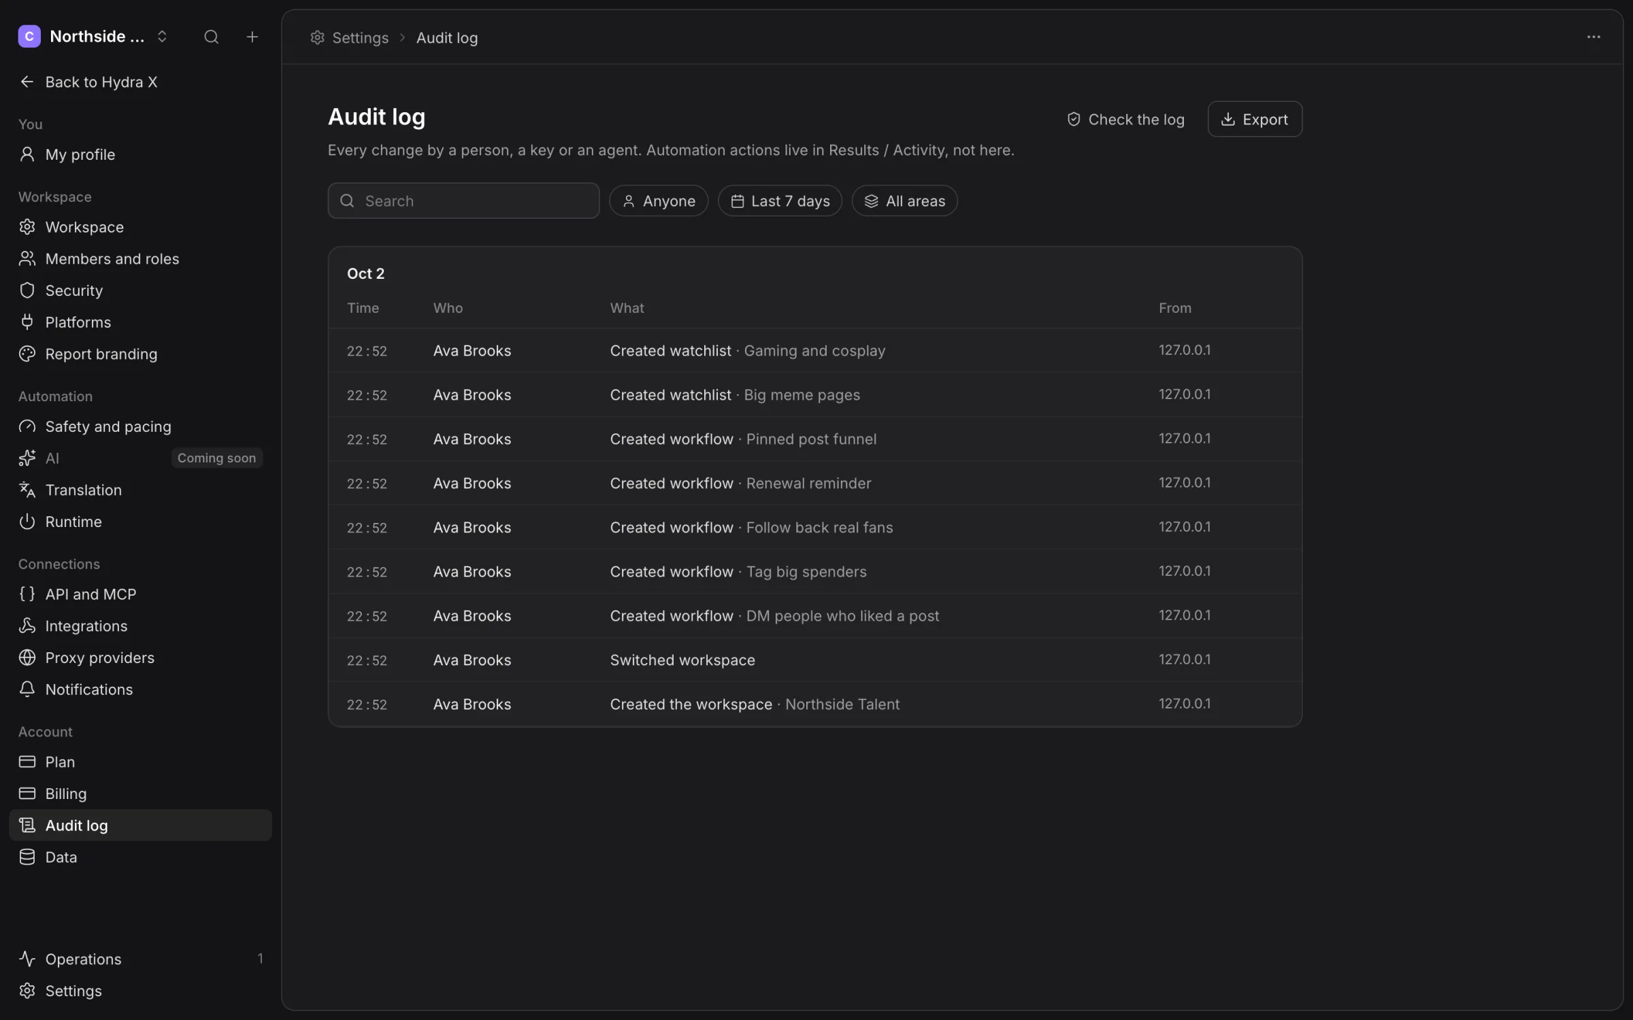Screen dimensions: 1633x1020
Task: Open the three-dot more options menu
Action: [1593, 37]
